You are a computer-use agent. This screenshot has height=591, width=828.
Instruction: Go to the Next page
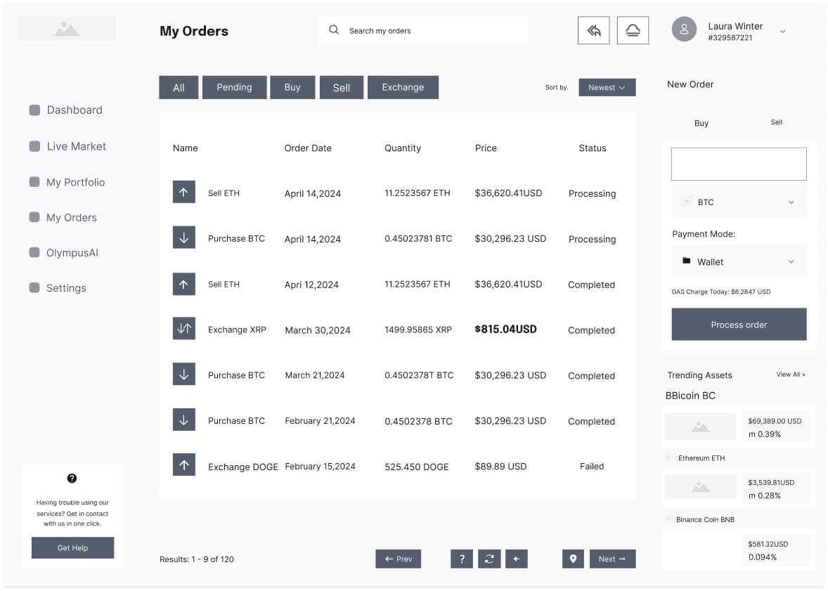tap(612, 559)
